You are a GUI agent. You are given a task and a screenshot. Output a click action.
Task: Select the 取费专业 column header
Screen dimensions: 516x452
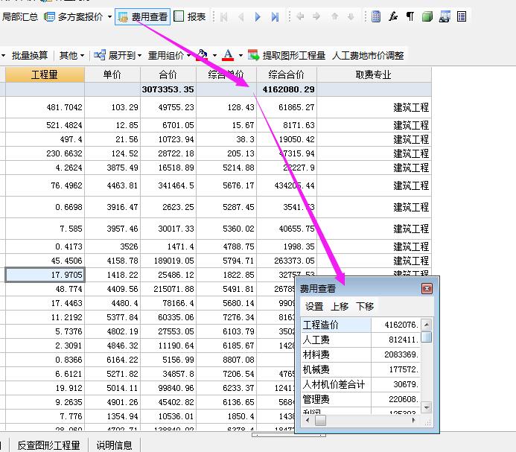click(374, 74)
